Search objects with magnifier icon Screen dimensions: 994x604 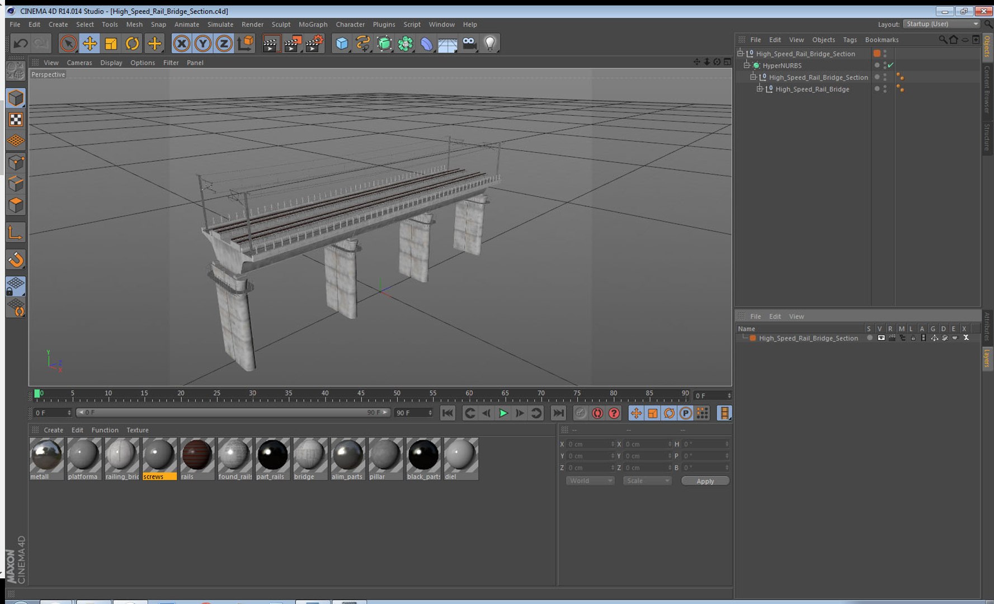943,40
